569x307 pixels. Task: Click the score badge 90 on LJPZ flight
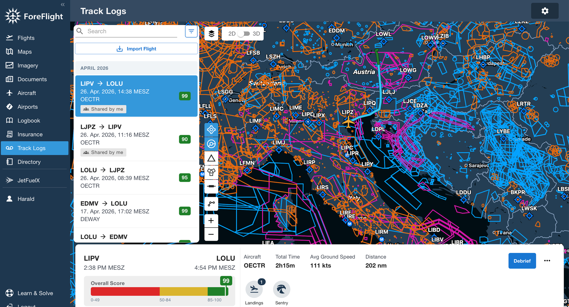(x=185, y=139)
